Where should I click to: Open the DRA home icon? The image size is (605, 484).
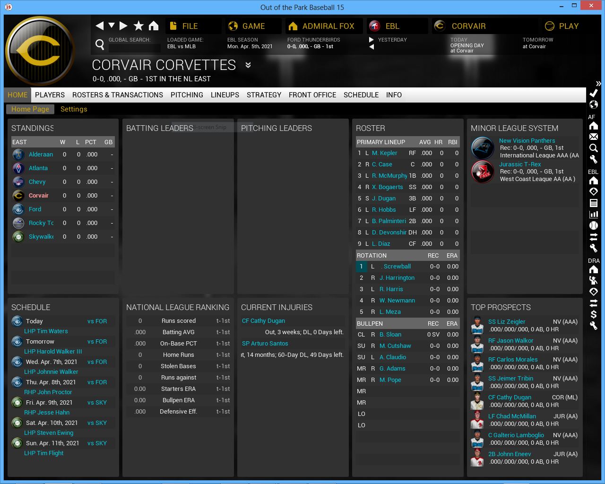pos(594,269)
